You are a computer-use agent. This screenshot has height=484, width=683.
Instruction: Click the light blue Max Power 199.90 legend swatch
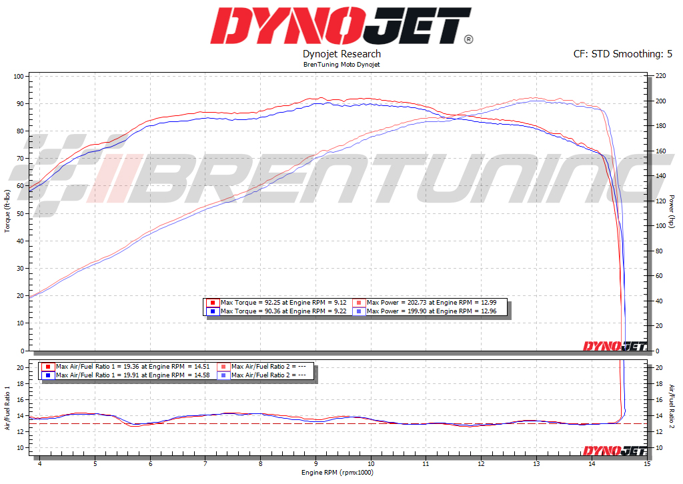click(x=358, y=311)
